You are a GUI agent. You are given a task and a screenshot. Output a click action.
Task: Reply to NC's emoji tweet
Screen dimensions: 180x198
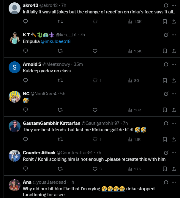[x=26, y=110]
